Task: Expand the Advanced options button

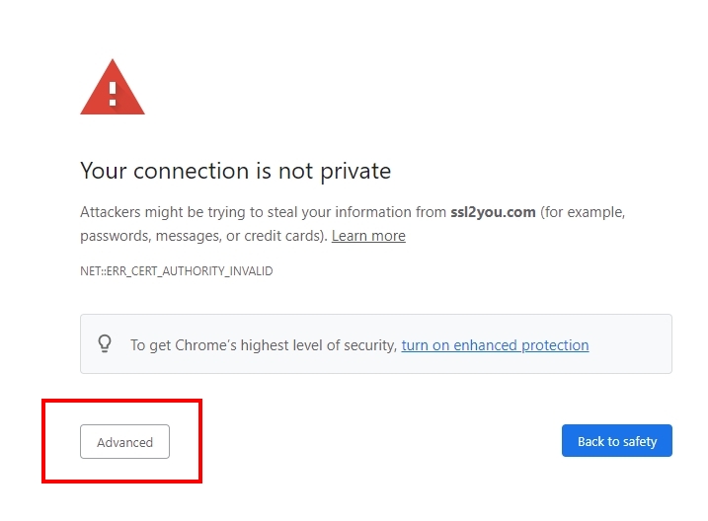Action: coord(124,442)
